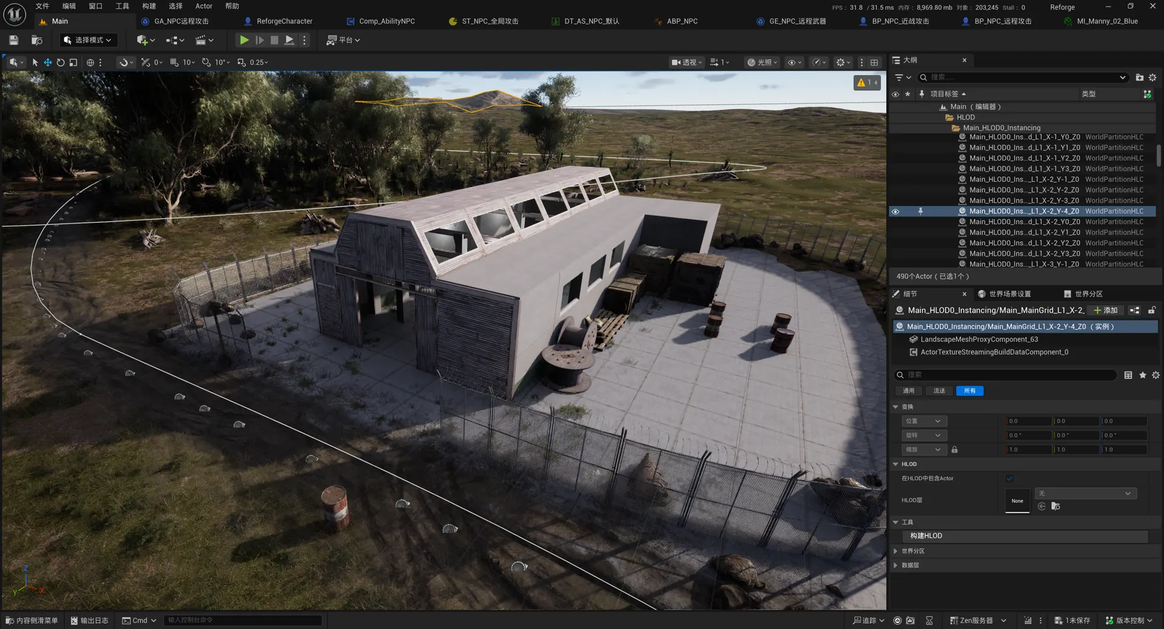The height and width of the screenshot is (629, 1164).
Task: Open the 版本控制 source control menu
Action: (x=1128, y=621)
